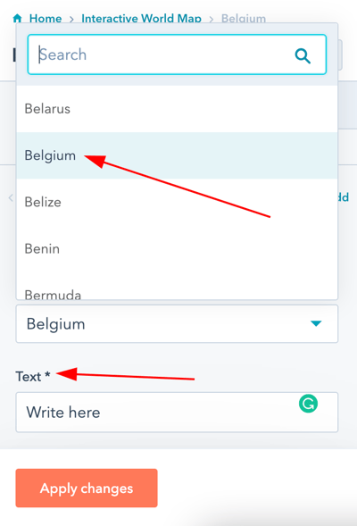Screen dimensions: 357x526
Task: Choose Benin from the country options
Action: pyautogui.click(x=177, y=248)
